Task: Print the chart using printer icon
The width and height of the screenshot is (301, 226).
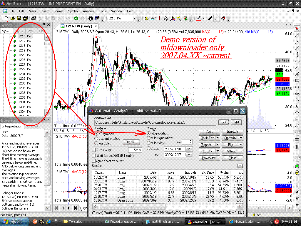Action: pyautogui.click(x=34, y=19)
